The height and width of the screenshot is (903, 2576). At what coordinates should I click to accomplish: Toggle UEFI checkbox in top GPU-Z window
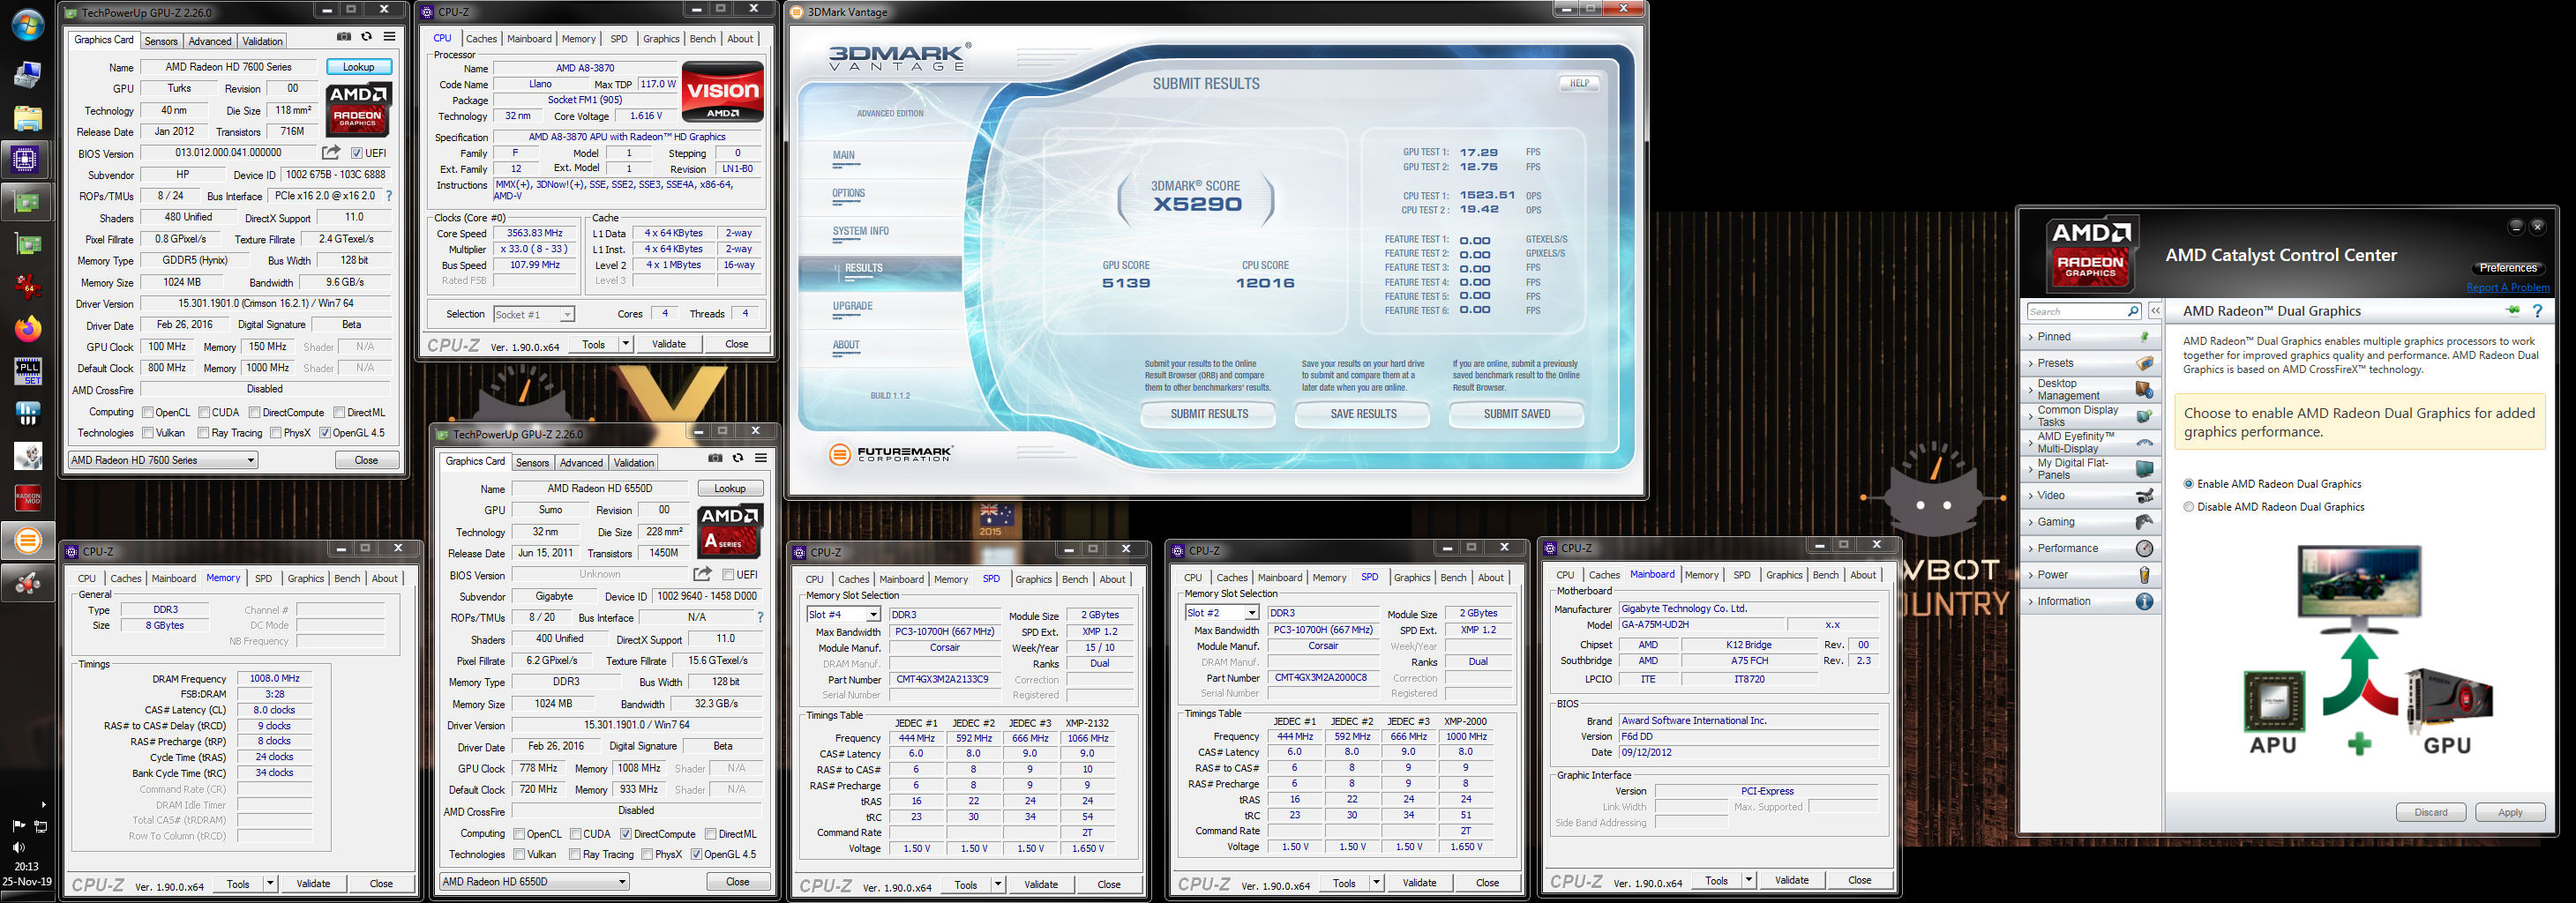(x=356, y=153)
